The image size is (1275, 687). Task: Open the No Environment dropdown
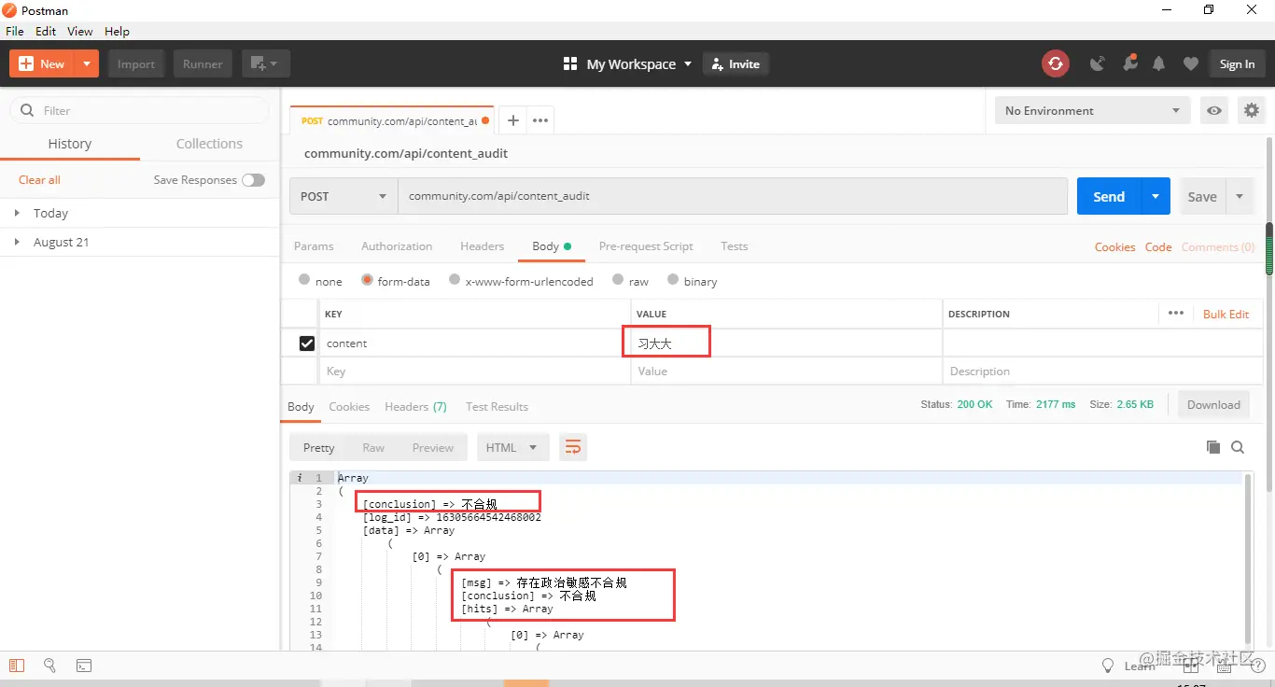click(x=1093, y=110)
